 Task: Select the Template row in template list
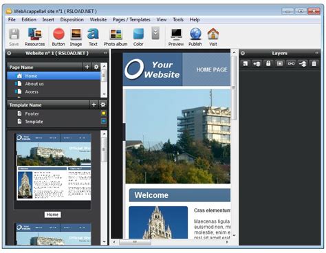(x=54, y=122)
